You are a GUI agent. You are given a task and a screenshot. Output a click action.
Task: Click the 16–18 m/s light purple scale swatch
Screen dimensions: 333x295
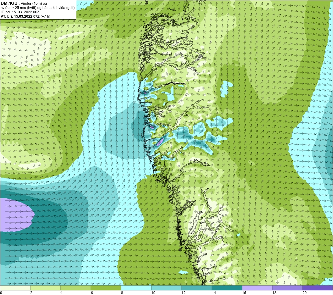(257, 288)
